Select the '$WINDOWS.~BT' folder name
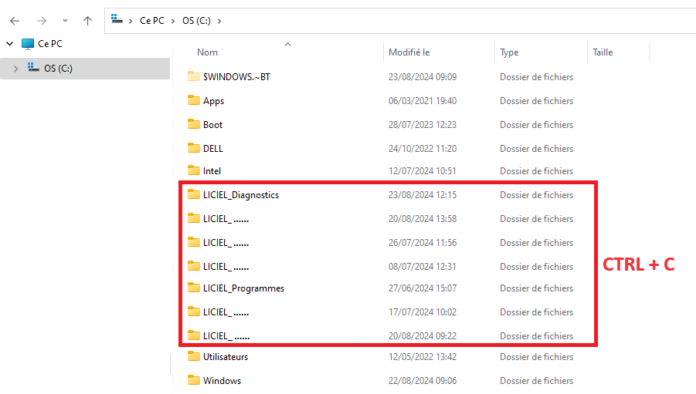This screenshot has width=696, height=394. pyautogui.click(x=236, y=77)
